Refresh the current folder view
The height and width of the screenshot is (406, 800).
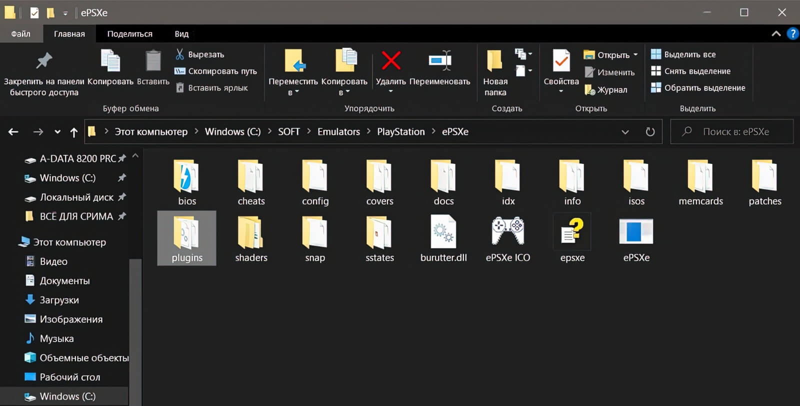pyautogui.click(x=650, y=132)
